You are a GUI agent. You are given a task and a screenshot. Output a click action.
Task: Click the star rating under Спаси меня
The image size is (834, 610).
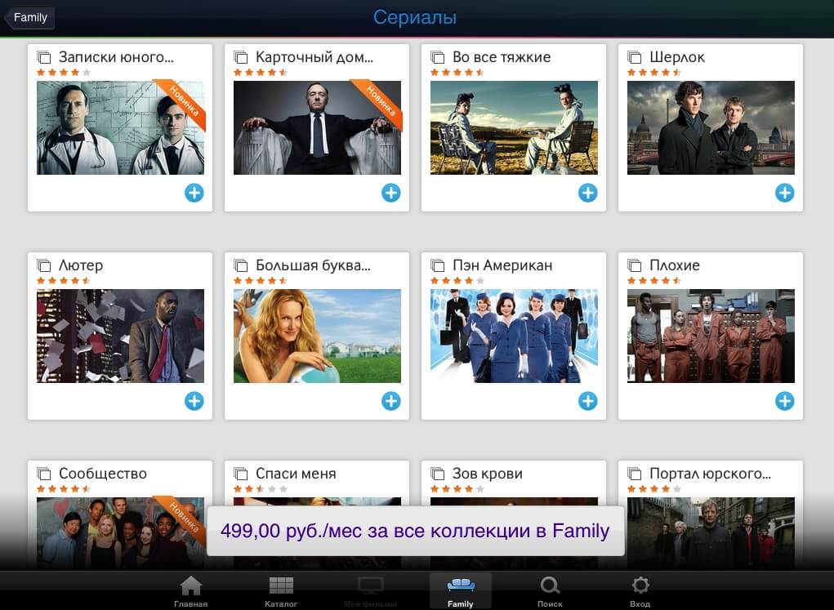click(261, 489)
